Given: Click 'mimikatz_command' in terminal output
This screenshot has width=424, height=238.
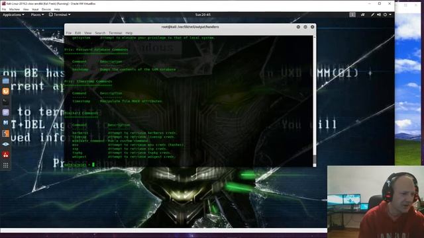Looking at the screenshot, I should click(x=88, y=141).
